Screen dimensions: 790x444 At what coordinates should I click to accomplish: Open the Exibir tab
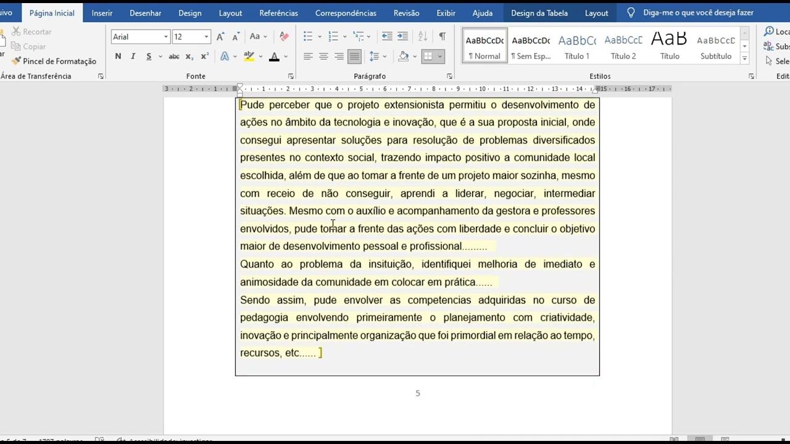446,13
